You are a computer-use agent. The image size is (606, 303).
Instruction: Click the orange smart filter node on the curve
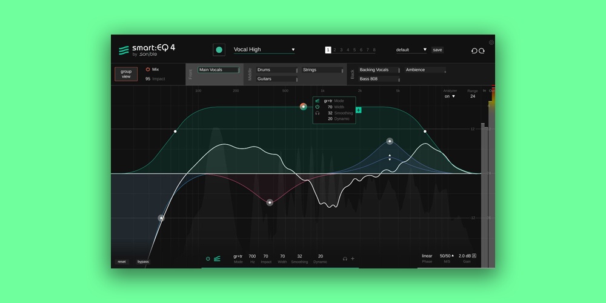point(304,107)
